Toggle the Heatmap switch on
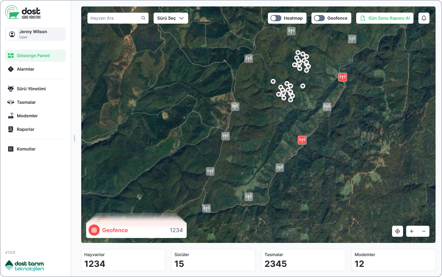 (276, 18)
